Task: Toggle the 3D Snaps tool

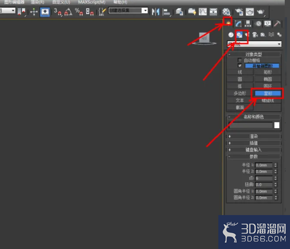Action: click(58, 12)
